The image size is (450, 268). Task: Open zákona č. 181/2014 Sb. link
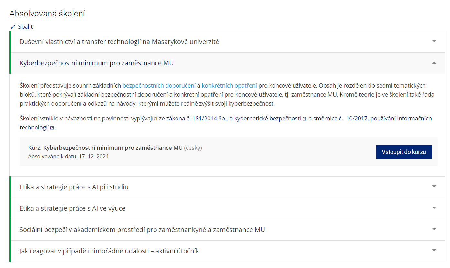pyautogui.click(x=234, y=119)
